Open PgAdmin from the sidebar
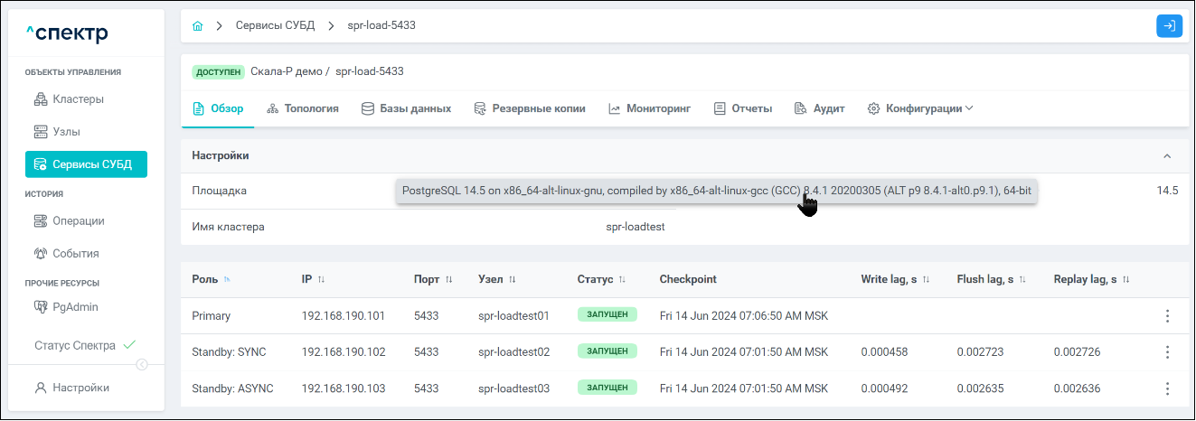The height and width of the screenshot is (421, 1196). tap(75, 307)
